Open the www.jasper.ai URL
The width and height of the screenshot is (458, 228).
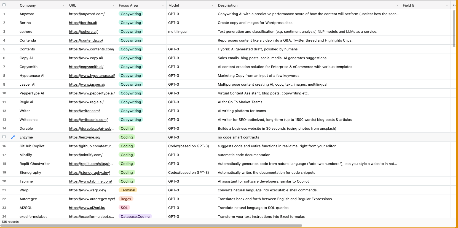pos(87,85)
